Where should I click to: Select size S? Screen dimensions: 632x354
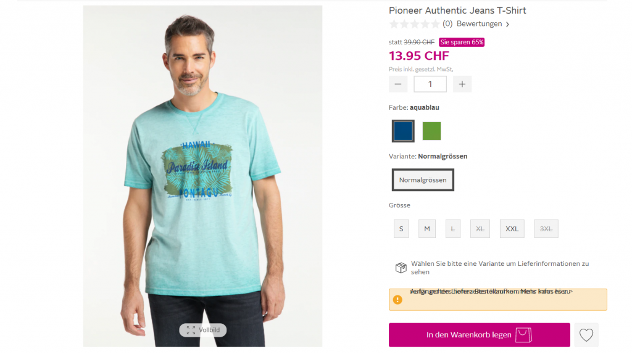point(401,229)
